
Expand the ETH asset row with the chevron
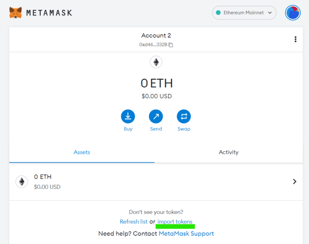tap(295, 182)
